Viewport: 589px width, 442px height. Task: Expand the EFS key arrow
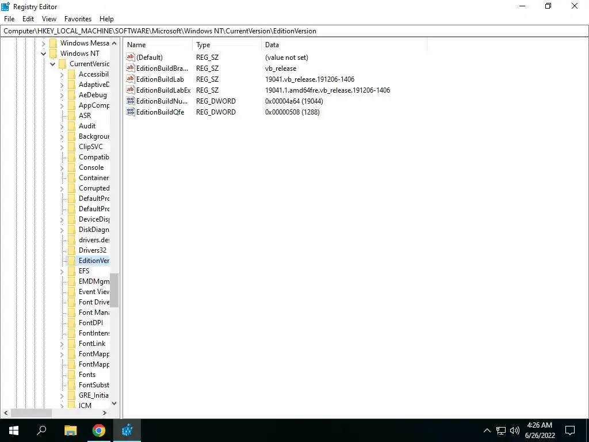[x=62, y=271]
